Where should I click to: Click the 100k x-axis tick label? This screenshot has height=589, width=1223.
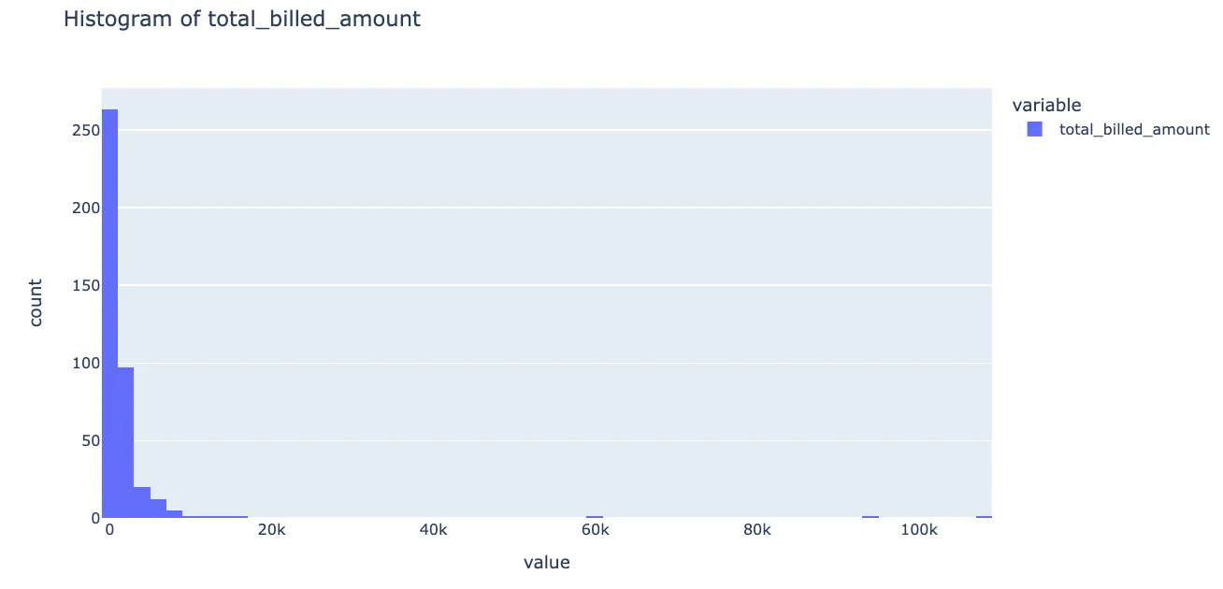tap(919, 531)
